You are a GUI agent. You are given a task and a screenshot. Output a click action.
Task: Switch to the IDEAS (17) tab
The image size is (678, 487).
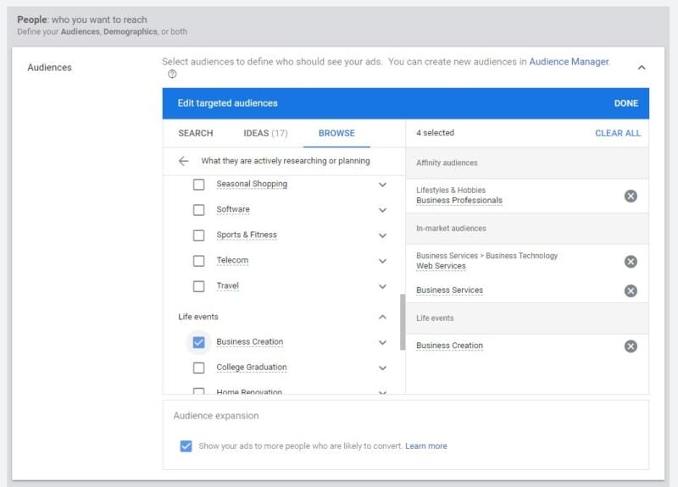265,133
